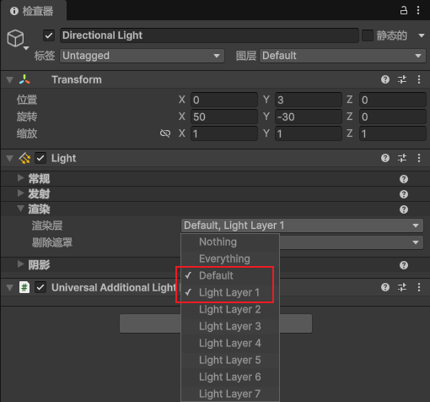Disable Universal Additional Light component checkbox
Screen dimensions: 430x402
40,287
